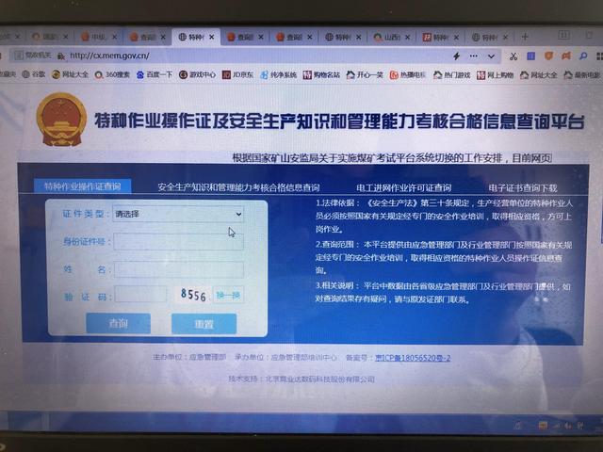Click the 2.查询范围 paragraph text
The width and height of the screenshot is (603, 452).
tap(444, 257)
